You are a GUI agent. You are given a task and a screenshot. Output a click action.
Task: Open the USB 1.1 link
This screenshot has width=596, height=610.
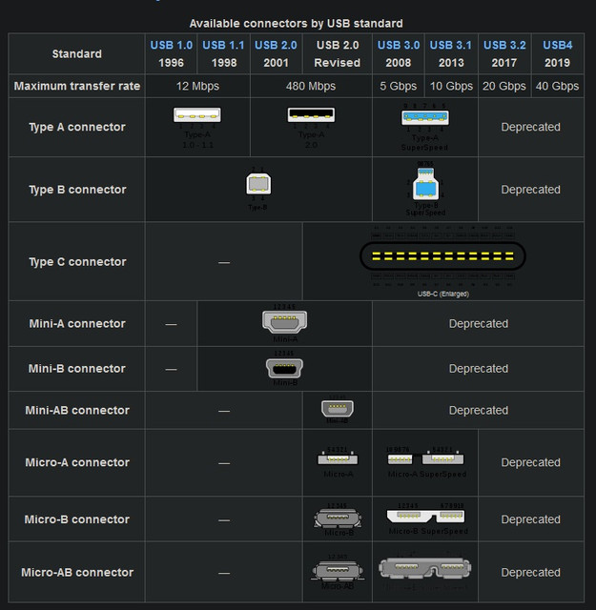tap(223, 45)
